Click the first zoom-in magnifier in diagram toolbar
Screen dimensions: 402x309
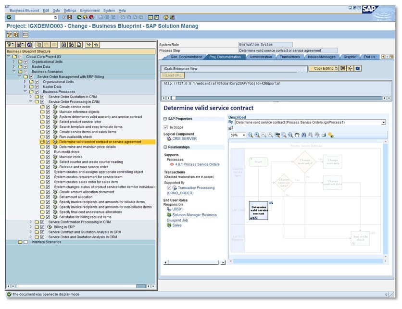250,135
